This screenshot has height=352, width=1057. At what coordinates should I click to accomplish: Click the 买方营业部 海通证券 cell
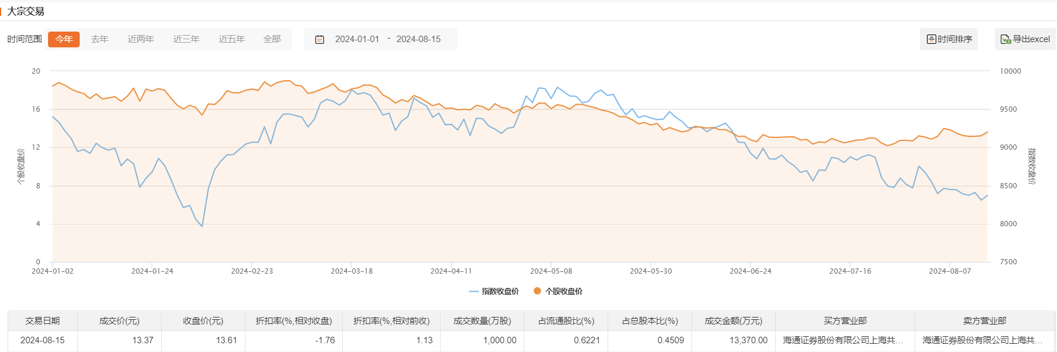[843, 340]
